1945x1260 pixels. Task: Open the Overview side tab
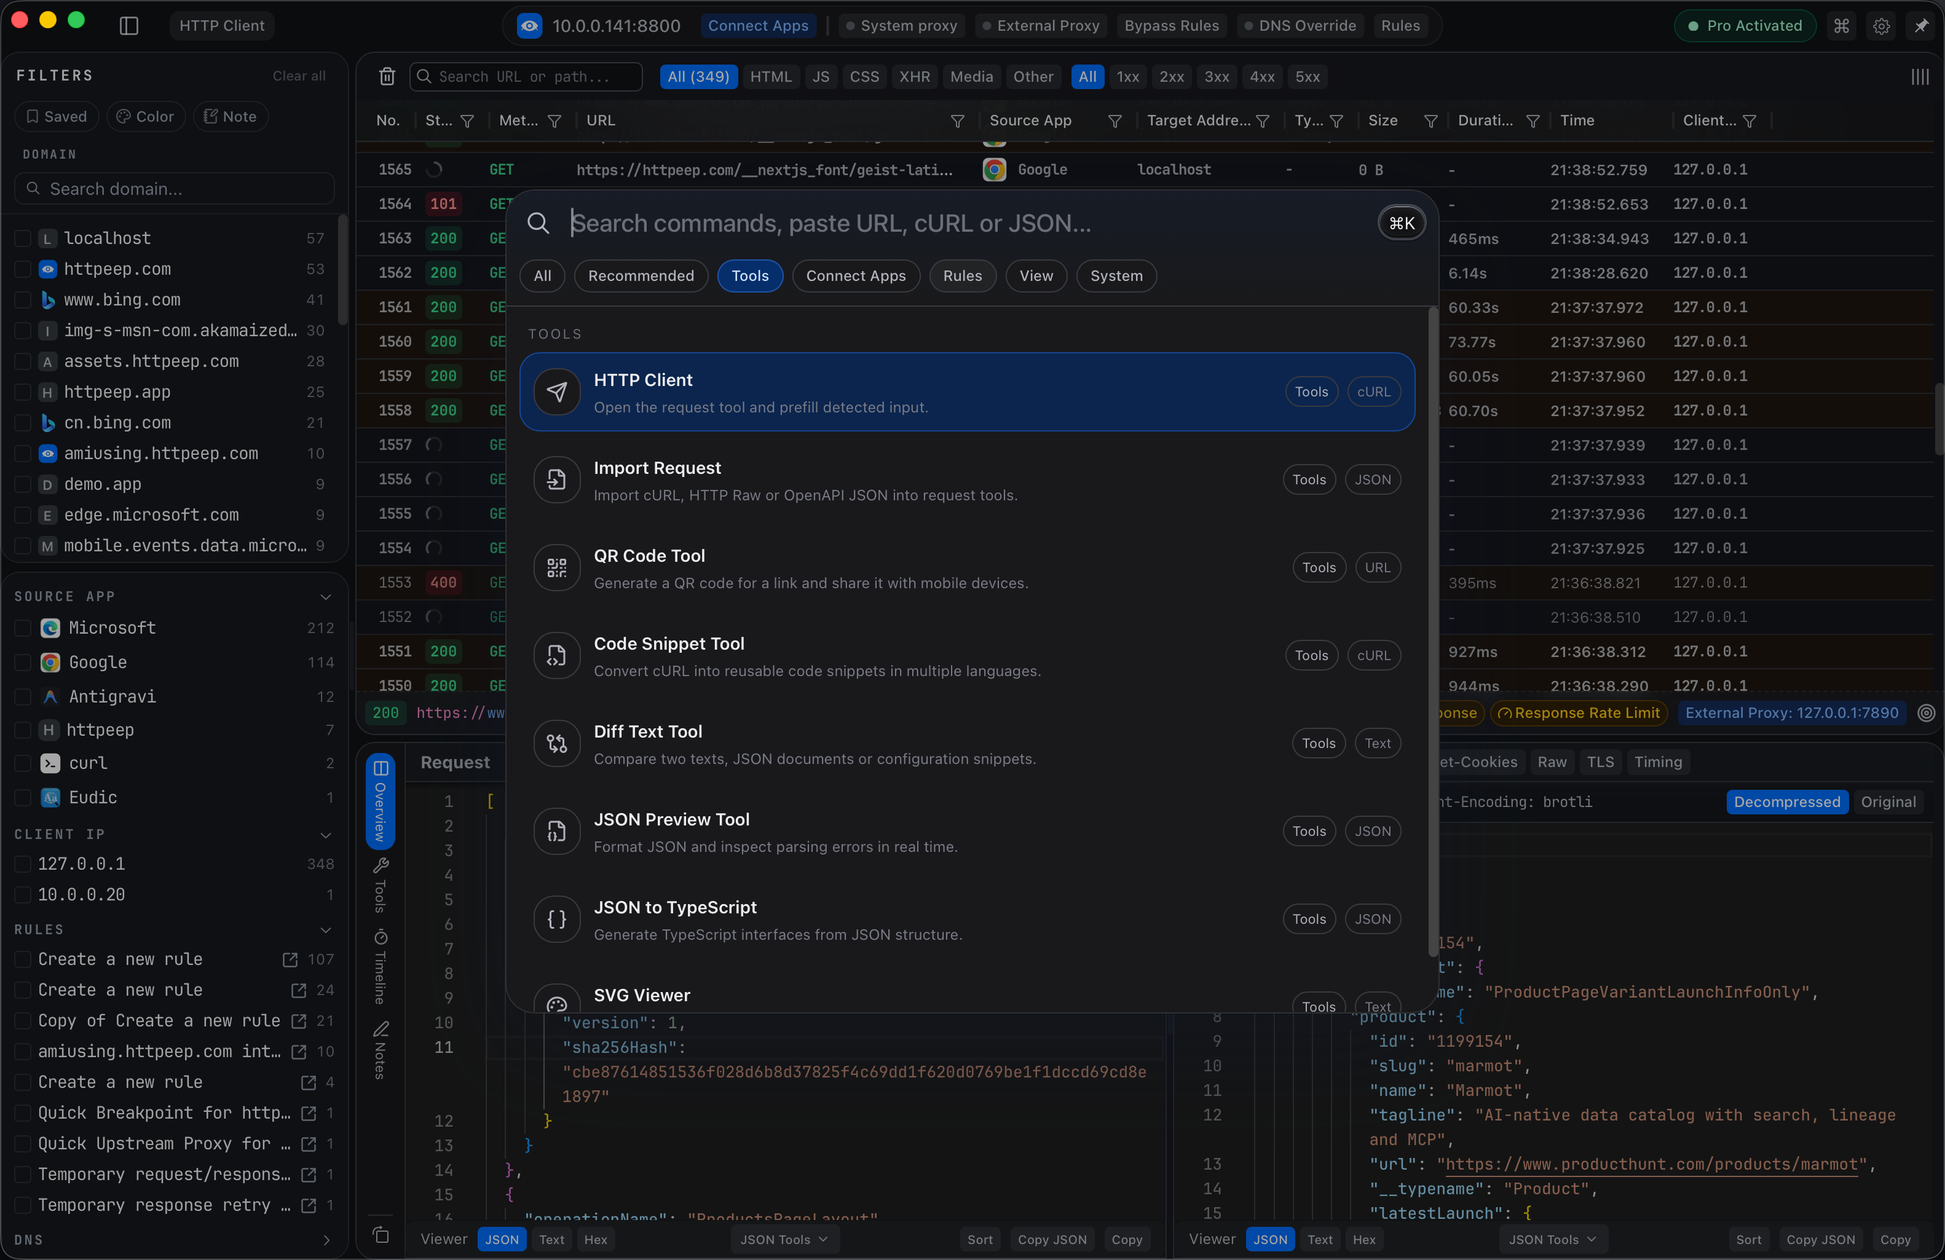coord(381,801)
